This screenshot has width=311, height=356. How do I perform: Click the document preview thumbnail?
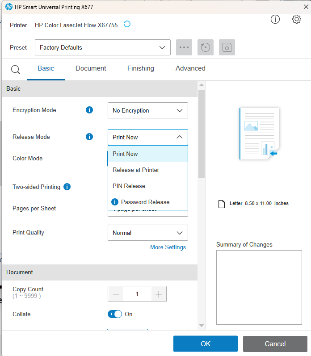(x=259, y=134)
